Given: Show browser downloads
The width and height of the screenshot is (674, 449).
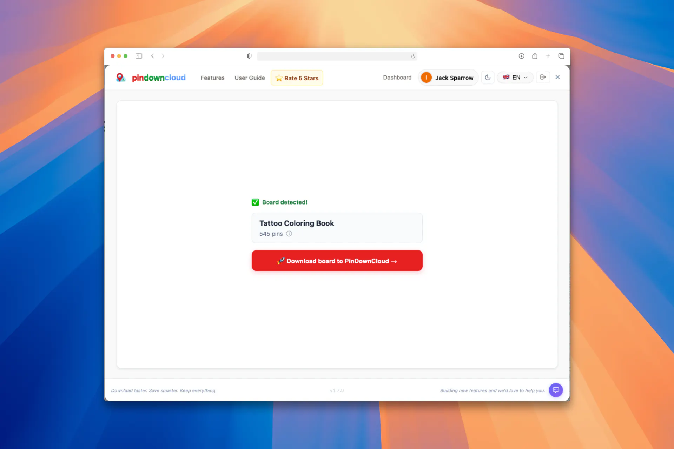Looking at the screenshot, I should click(522, 56).
